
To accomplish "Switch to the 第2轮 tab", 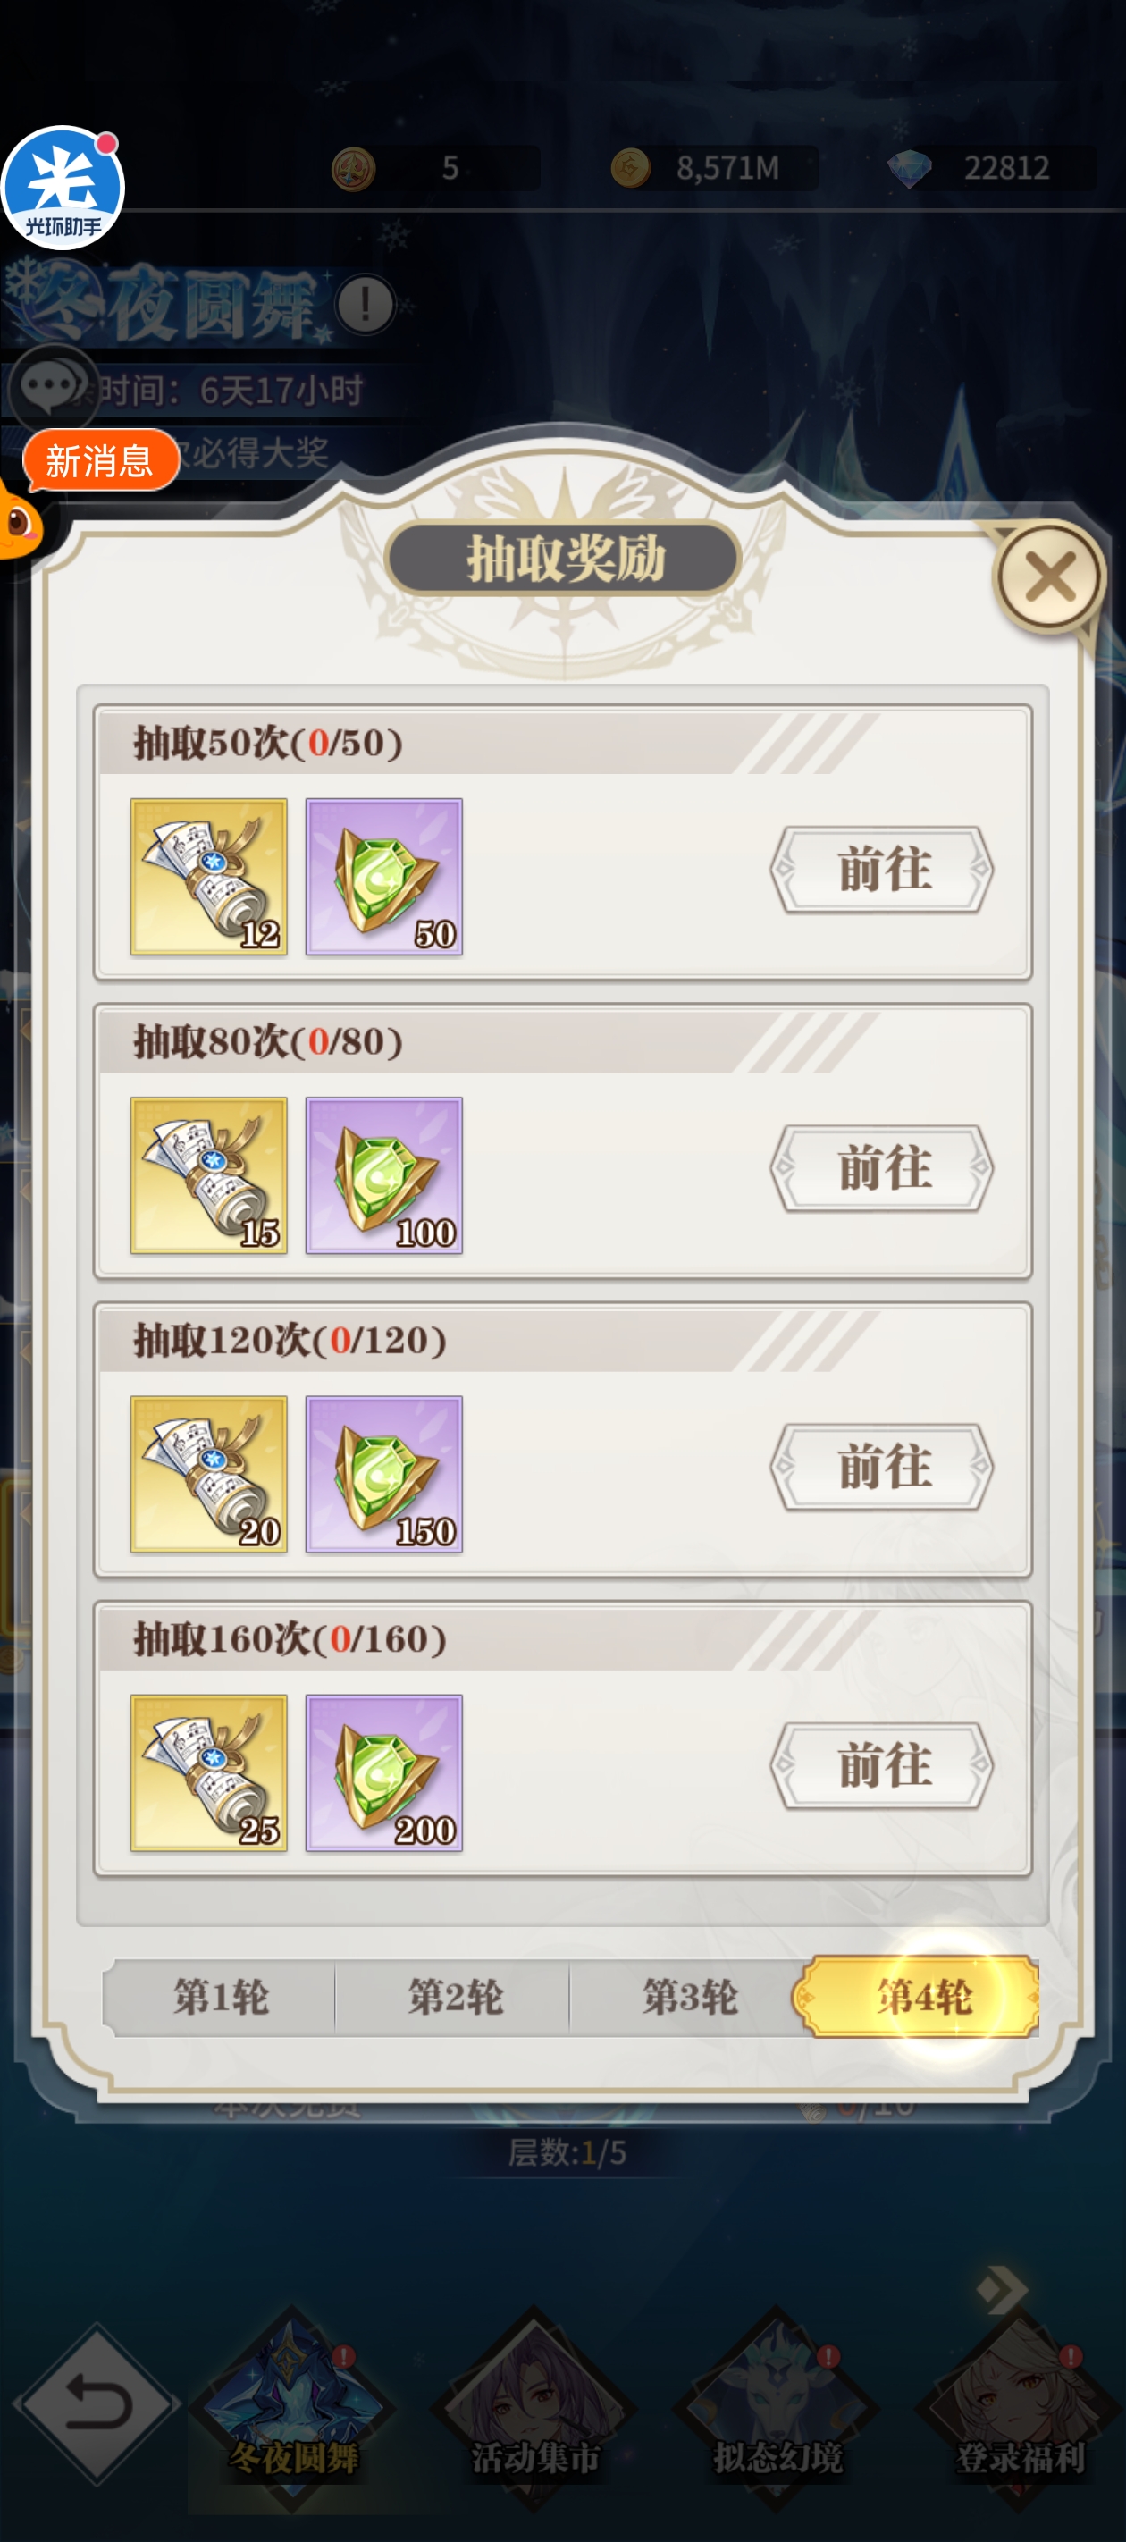I will pyautogui.click(x=454, y=1998).
